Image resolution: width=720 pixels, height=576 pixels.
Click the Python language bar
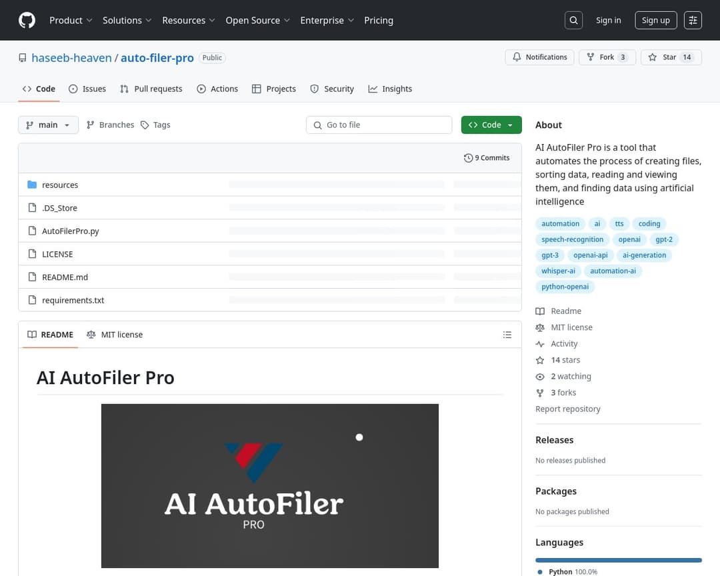pyautogui.click(x=619, y=561)
